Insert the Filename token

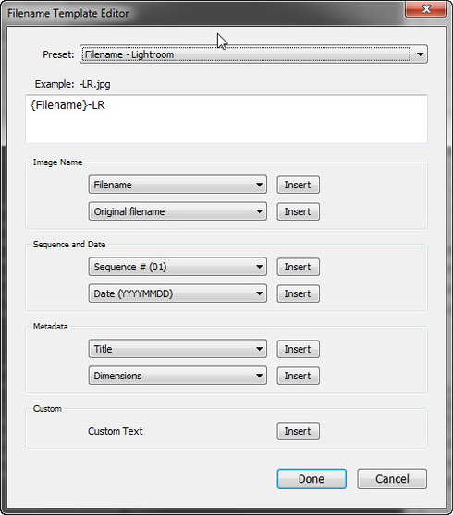(x=298, y=185)
